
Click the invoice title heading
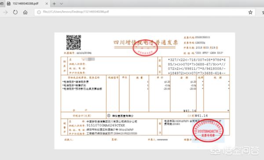pos(146,43)
